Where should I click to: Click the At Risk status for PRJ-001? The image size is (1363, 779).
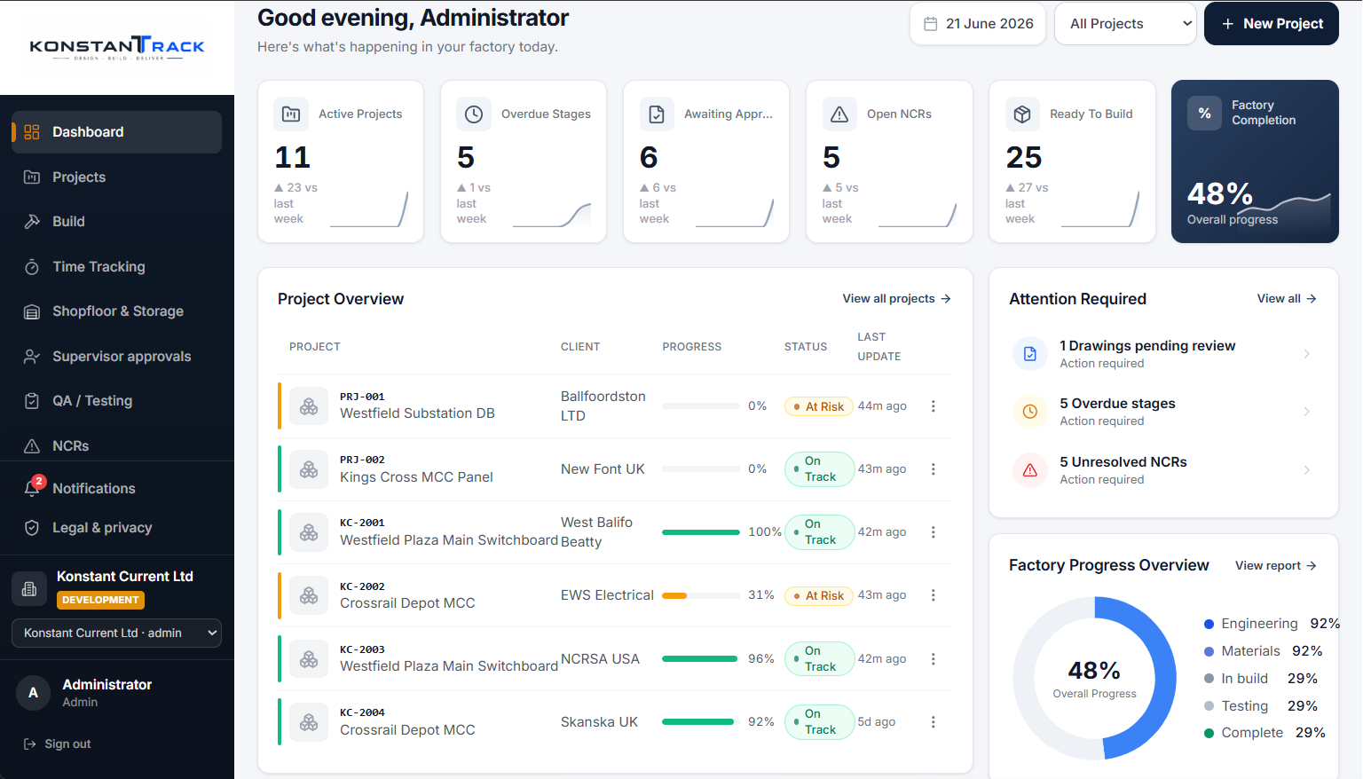click(818, 406)
